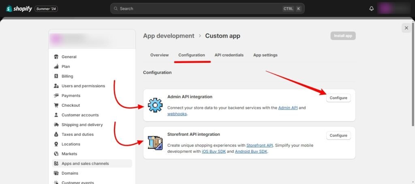Click the Taxes and duties icon
This screenshot has height=184, width=415.
pos(56,134)
